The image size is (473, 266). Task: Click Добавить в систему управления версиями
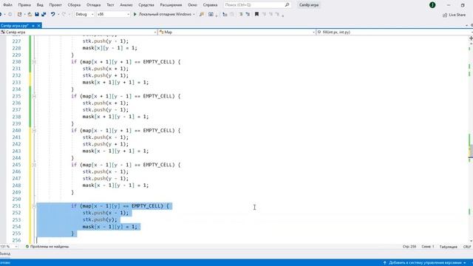tap(426, 263)
